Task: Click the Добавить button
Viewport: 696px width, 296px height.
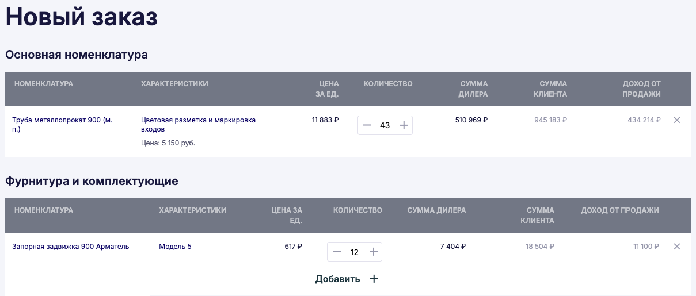Action: (338, 279)
